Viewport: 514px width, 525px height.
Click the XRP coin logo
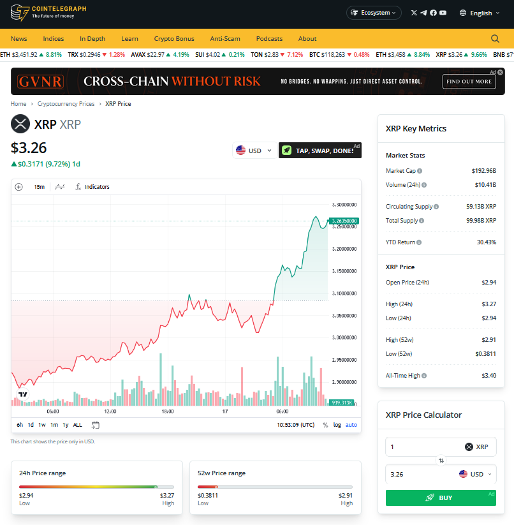(20, 124)
